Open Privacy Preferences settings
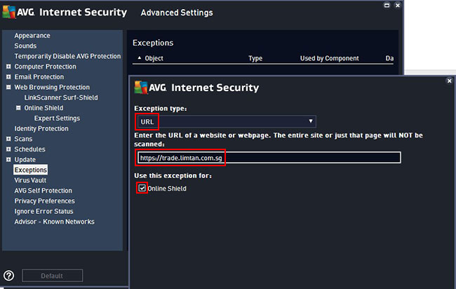This screenshot has width=456, height=289. pyautogui.click(x=44, y=201)
